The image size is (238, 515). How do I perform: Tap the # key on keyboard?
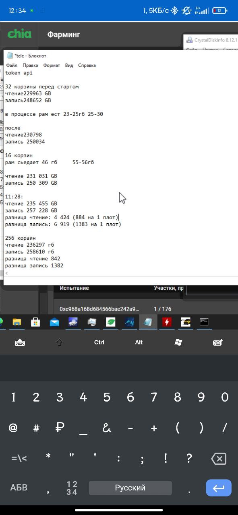tap(36, 428)
